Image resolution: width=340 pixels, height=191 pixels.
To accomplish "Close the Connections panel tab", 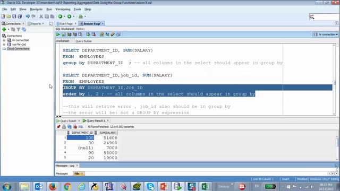I will (23, 23).
